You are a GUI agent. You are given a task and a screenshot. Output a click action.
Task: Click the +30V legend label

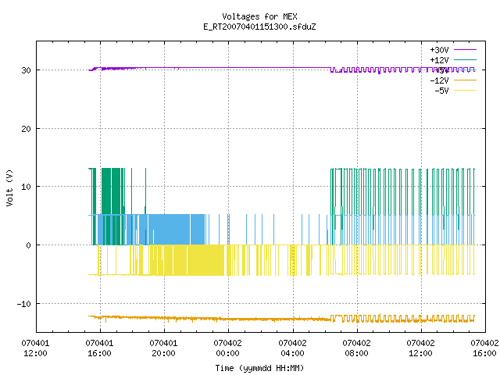click(439, 50)
